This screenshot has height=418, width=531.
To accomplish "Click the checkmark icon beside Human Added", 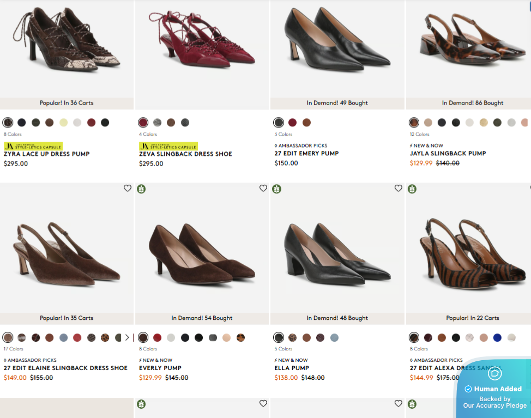I will click(x=468, y=389).
